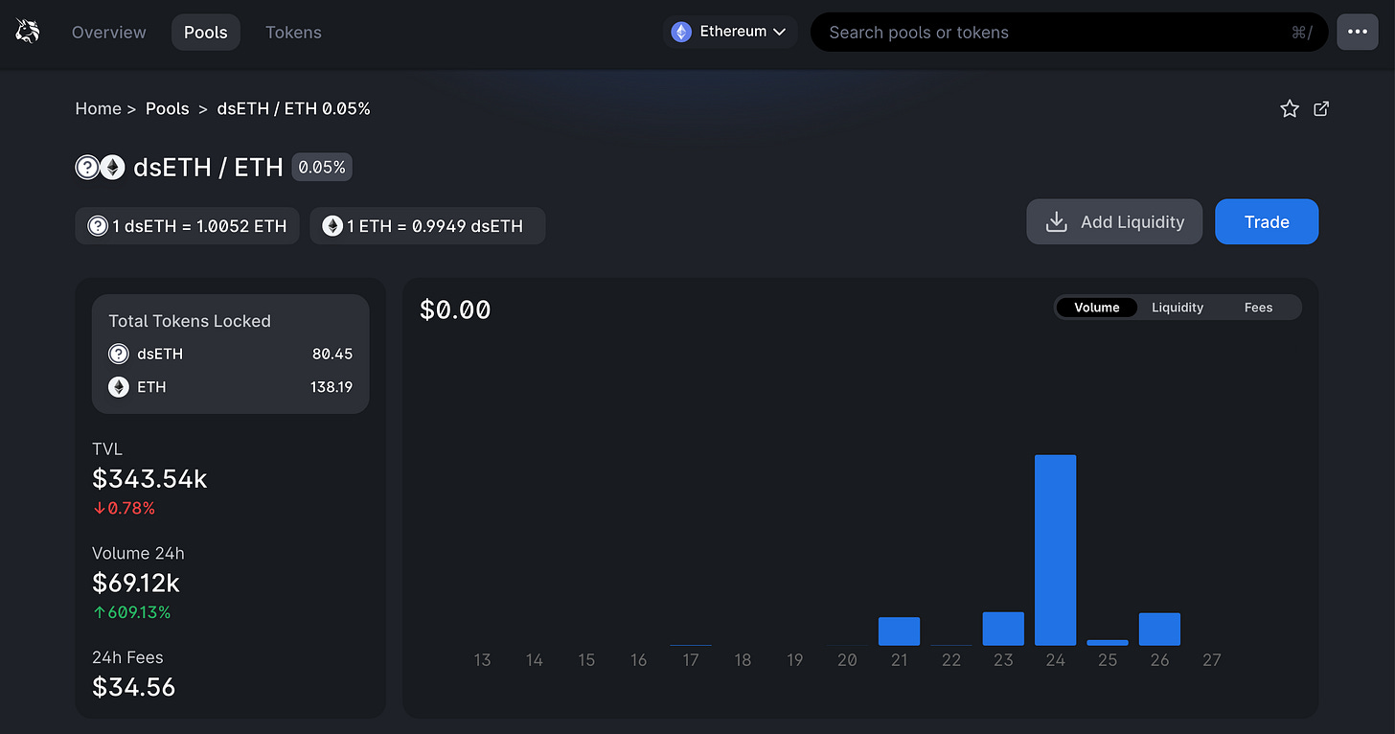Click the 0.05% fee badge
The height and width of the screenshot is (734, 1395).
point(322,168)
